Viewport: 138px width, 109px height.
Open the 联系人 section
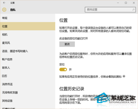[x=28, y=68]
